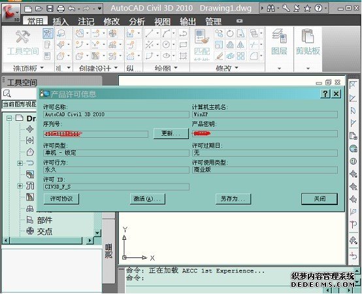Undo the last action with the arrow
Image resolution: width=362 pixels, height=294 pixels.
pyautogui.click(x=72, y=8)
